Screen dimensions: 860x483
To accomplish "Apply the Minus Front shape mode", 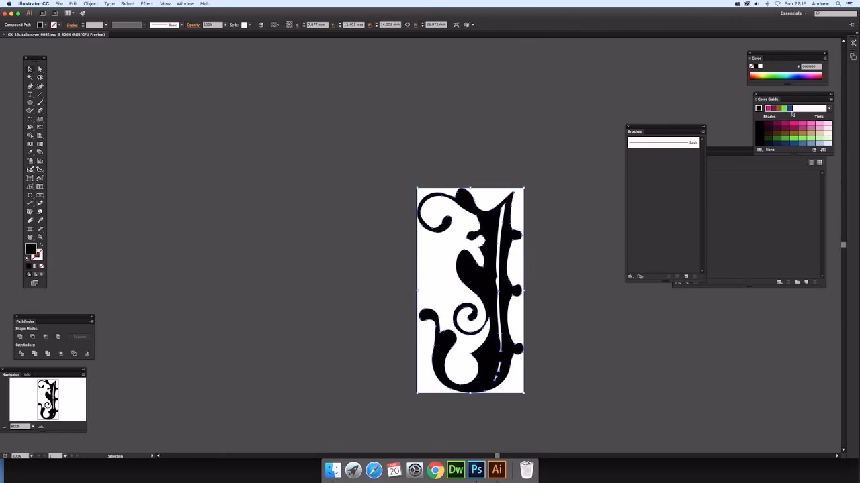I will point(33,336).
